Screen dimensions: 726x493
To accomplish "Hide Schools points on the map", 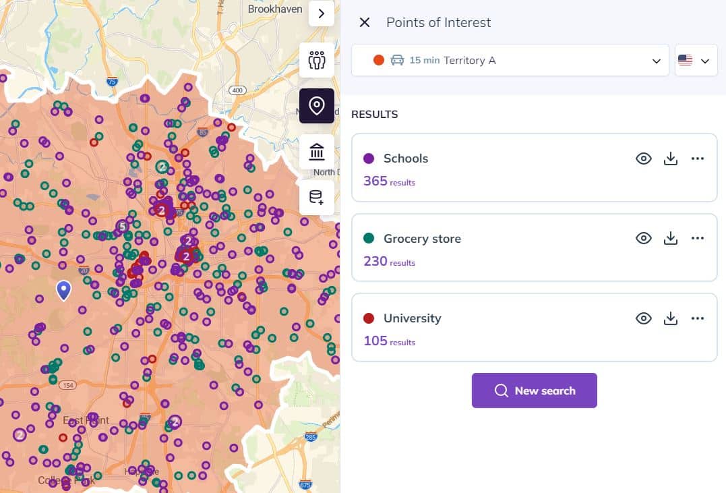I will point(644,158).
